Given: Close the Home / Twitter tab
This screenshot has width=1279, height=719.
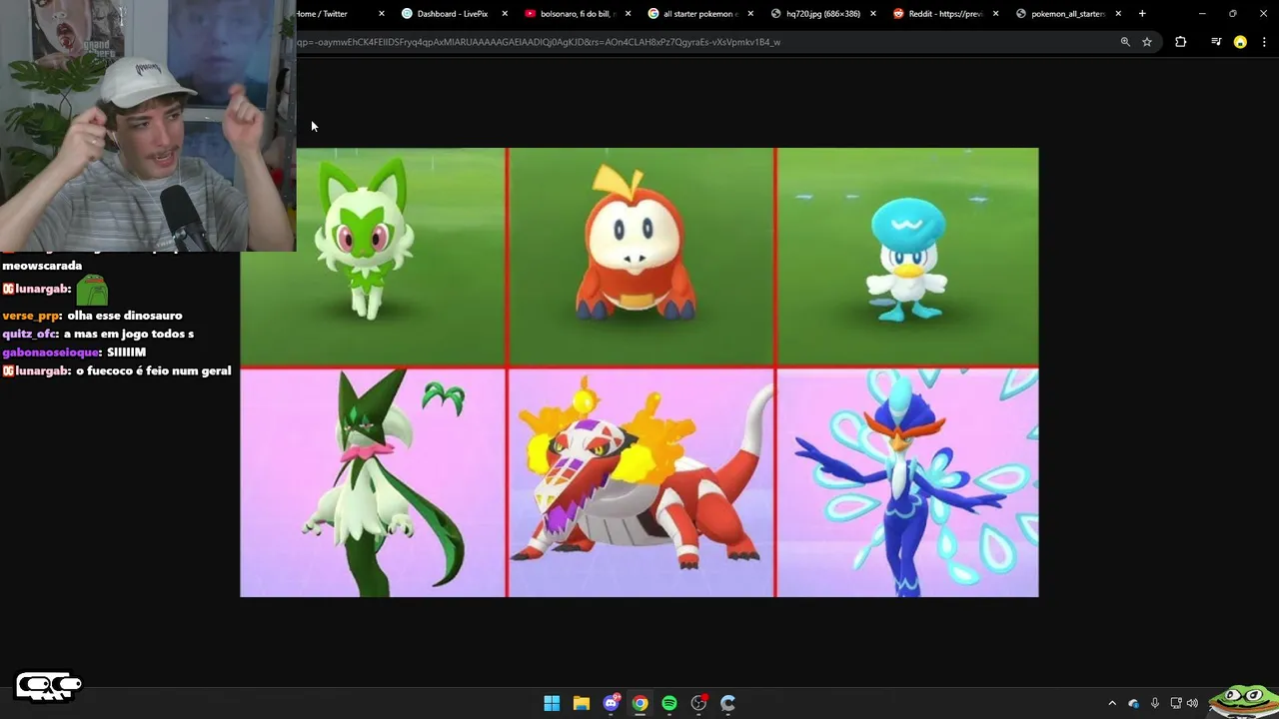Looking at the screenshot, I should pyautogui.click(x=382, y=14).
